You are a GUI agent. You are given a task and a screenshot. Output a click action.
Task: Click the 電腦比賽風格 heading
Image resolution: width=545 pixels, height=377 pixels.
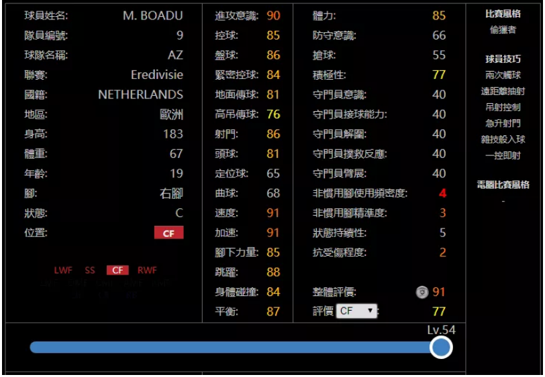point(503,185)
